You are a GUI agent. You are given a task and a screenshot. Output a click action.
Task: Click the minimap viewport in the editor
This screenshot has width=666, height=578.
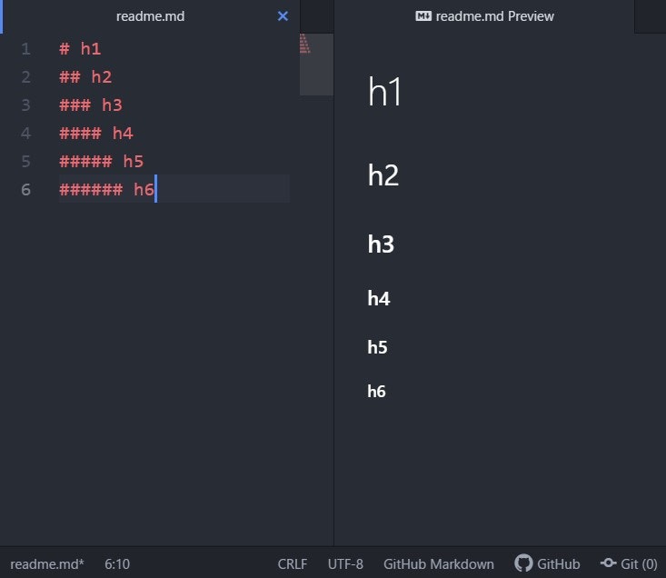click(x=316, y=65)
